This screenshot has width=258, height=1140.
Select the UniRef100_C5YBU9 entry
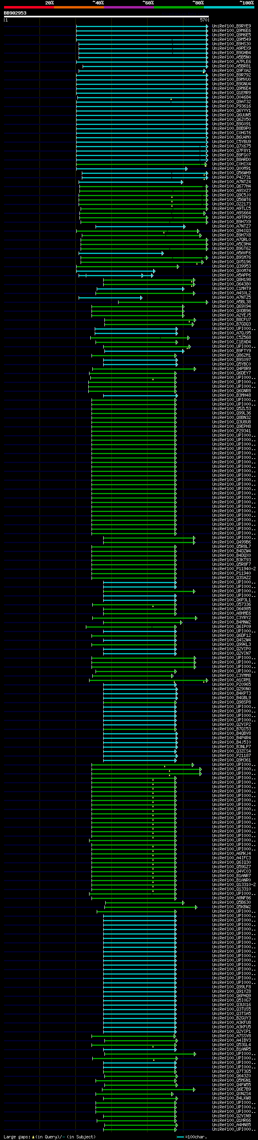pos(231,142)
